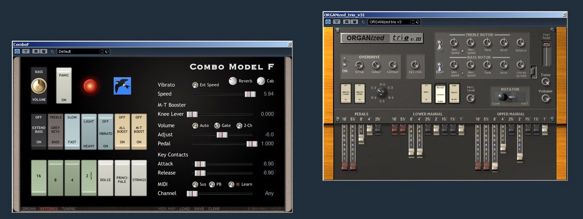Click the preset stepper arrows in ORGANized trio
This screenshot has width=583, height=219.
[x=413, y=21]
